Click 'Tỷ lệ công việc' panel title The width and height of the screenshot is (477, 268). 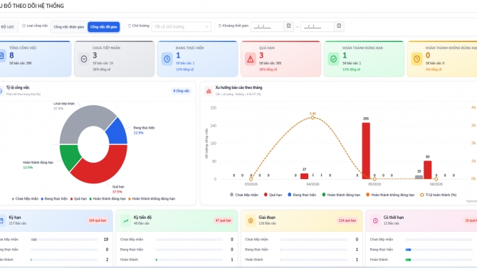[18, 87]
